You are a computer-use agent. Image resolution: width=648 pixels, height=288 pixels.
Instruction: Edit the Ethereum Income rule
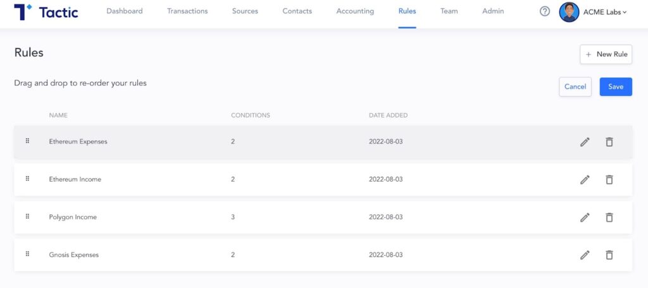584,179
